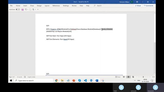Image resolution: width=164 pixels, height=92 pixels.
Task: Open the Mailings ribbon tab
Action: (x=66, y=6)
